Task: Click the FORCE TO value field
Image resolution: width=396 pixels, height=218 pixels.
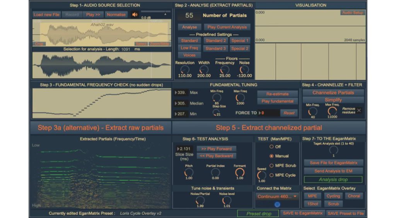Action: 269,113
